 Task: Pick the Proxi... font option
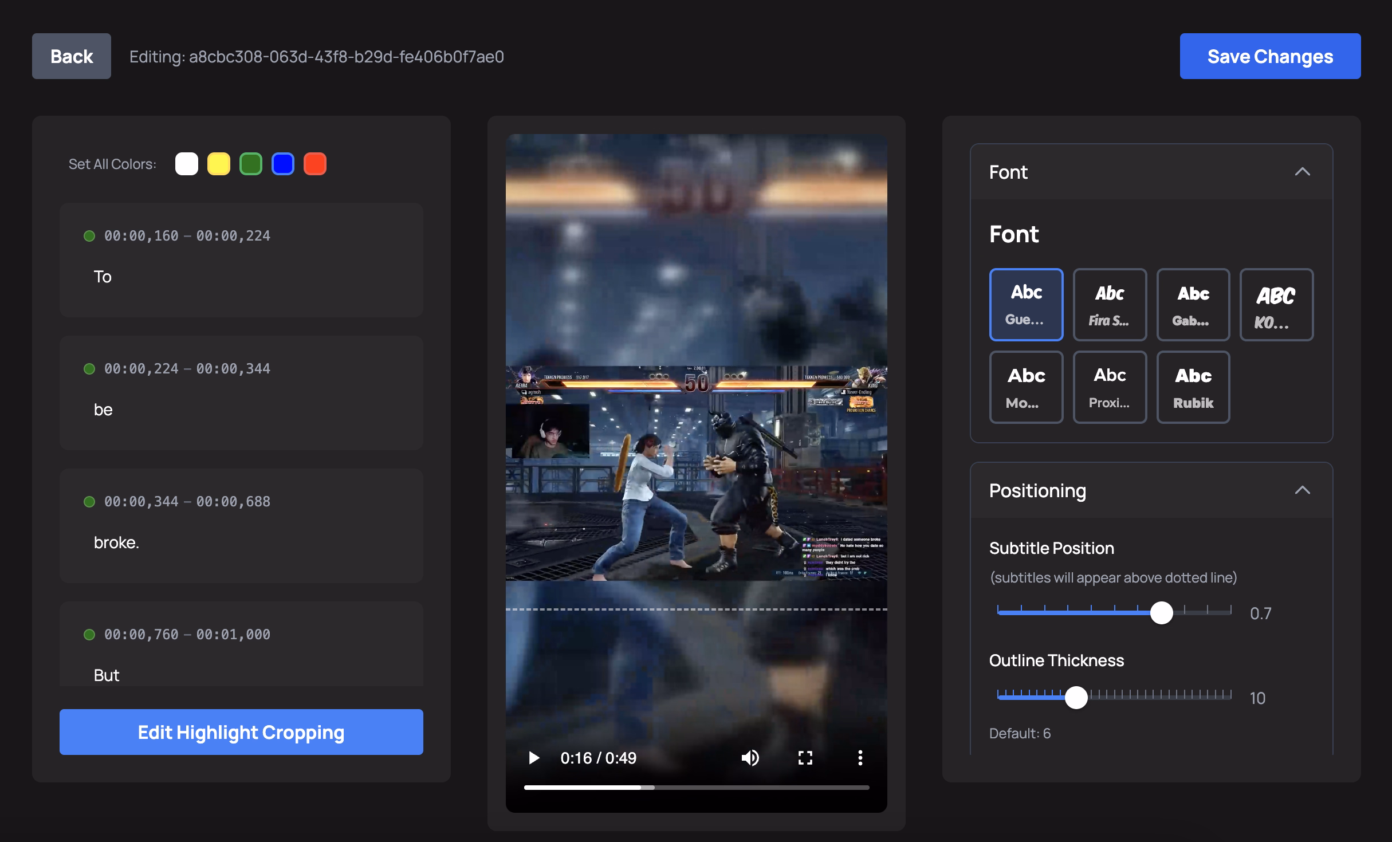(1110, 387)
